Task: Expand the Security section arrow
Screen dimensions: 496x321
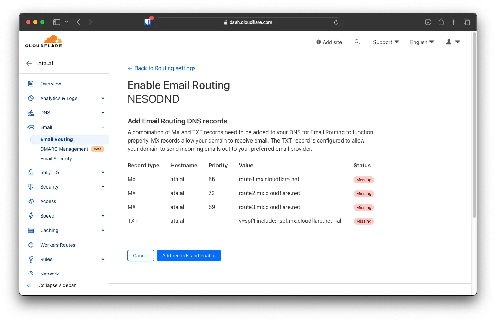Action: point(103,187)
